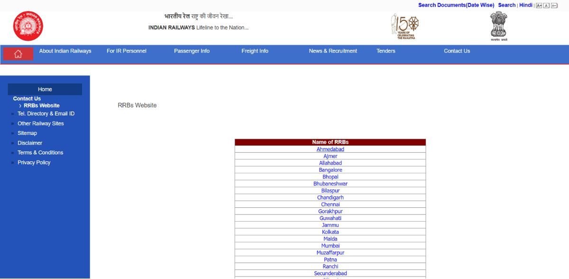Open Privacy Policy sidebar link
This screenshot has height=279, width=569.
coord(34,162)
